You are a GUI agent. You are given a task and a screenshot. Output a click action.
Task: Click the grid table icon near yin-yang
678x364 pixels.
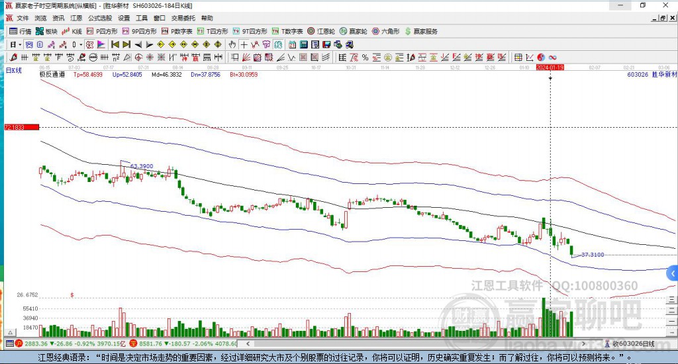coord(518,57)
